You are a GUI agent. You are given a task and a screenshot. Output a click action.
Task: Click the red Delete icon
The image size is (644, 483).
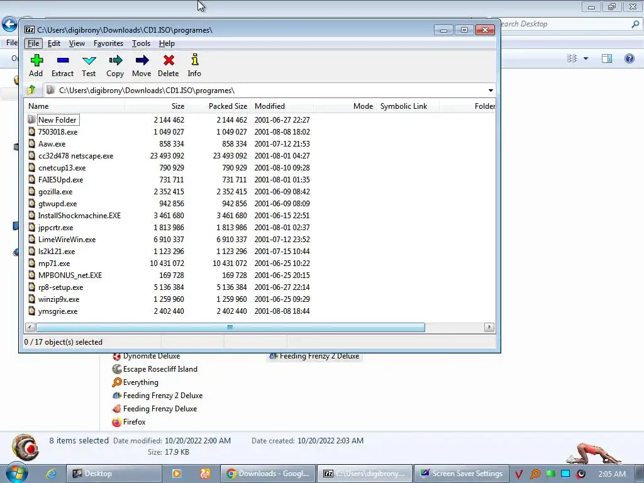point(169,61)
